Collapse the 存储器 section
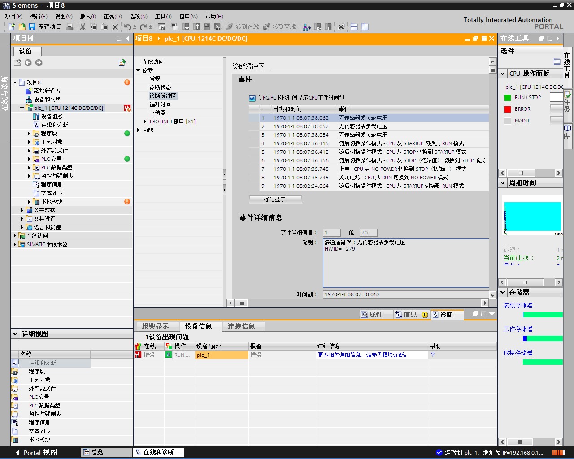 coord(503,292)
